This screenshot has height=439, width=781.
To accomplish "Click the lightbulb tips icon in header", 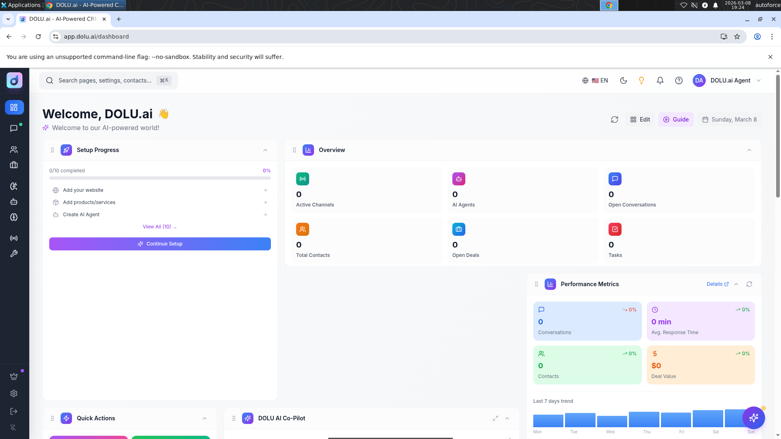I will (x=641, y=80).
